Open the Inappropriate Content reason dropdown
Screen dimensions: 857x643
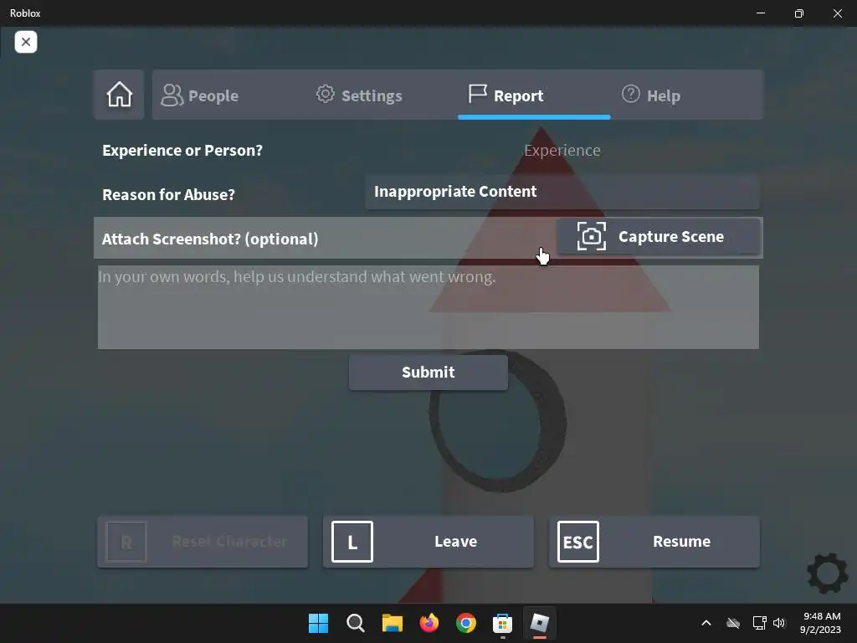pyautogui.click(x=562, y=192)
